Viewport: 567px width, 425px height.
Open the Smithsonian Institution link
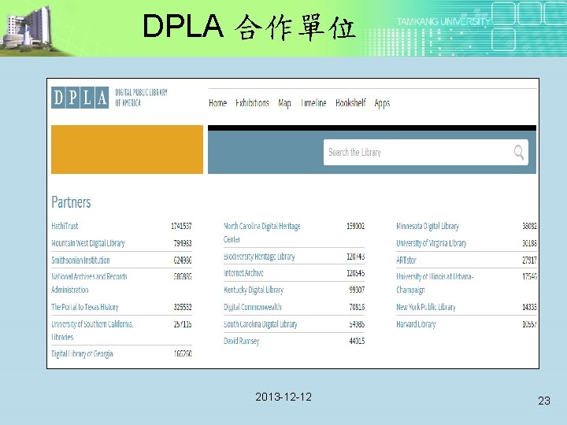coord(80,261)
